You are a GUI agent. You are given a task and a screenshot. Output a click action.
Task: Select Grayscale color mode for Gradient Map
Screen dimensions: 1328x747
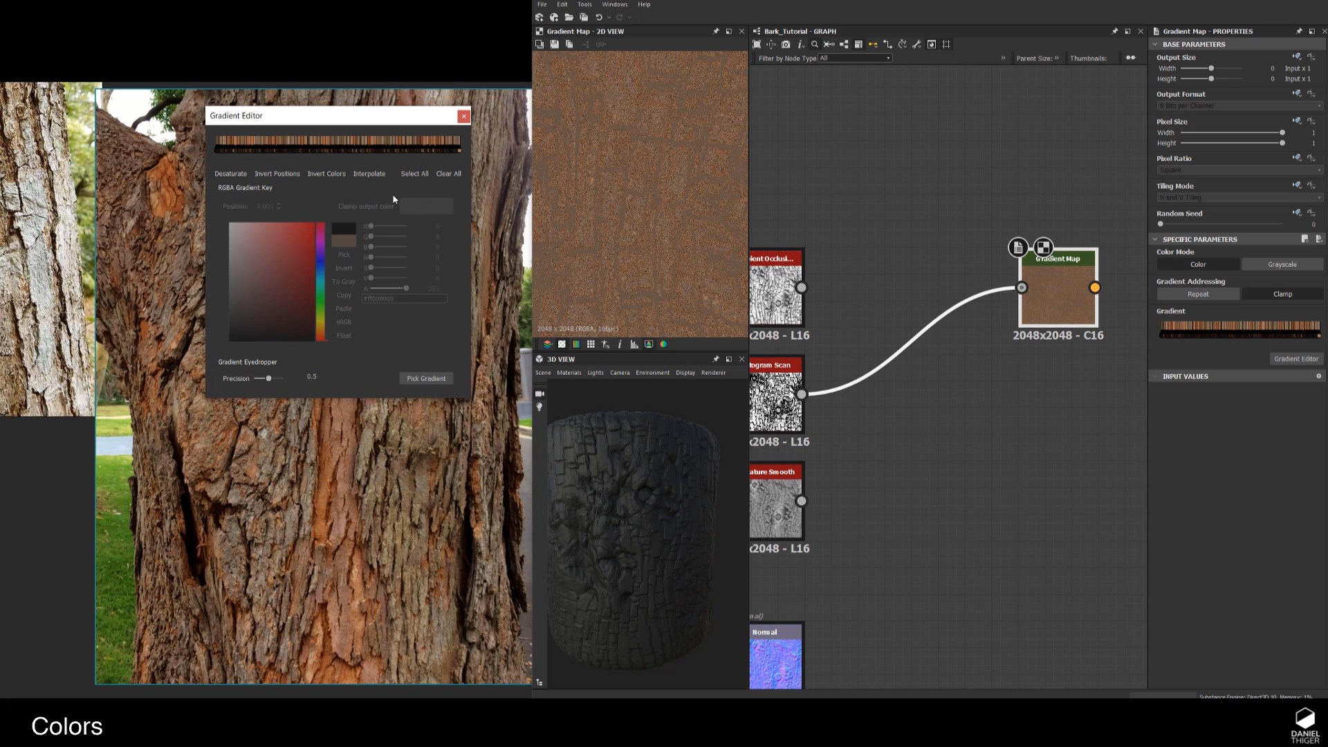(1282, 264)
